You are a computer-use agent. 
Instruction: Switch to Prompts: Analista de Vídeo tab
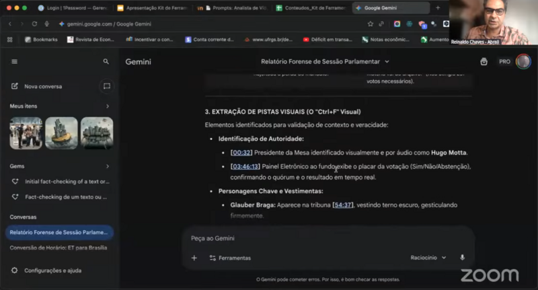pyautogui.click(x=232, y=8)
